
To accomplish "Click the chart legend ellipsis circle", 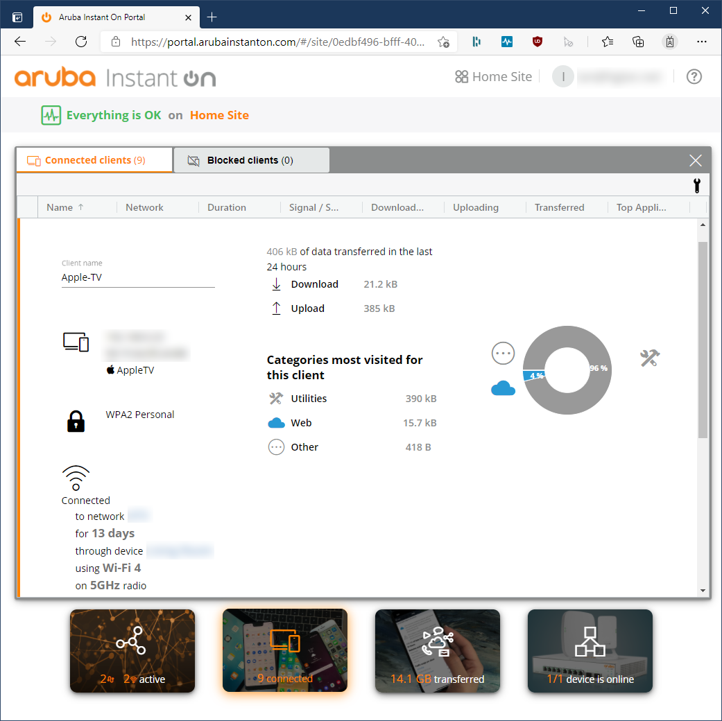I will tap(503, 353).
